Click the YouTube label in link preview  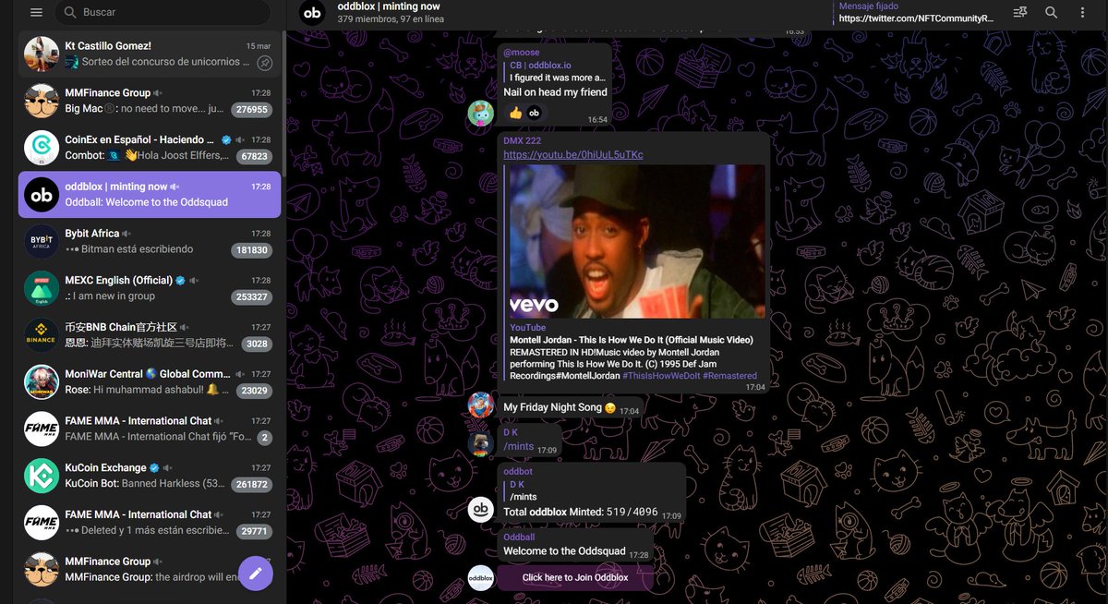click(527, 327)
